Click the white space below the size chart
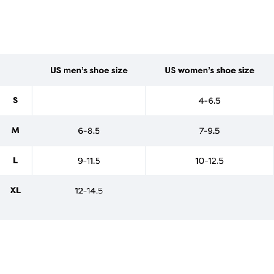Image resolution: width=274 pixels, height=274 pixels. coord(137,247)
